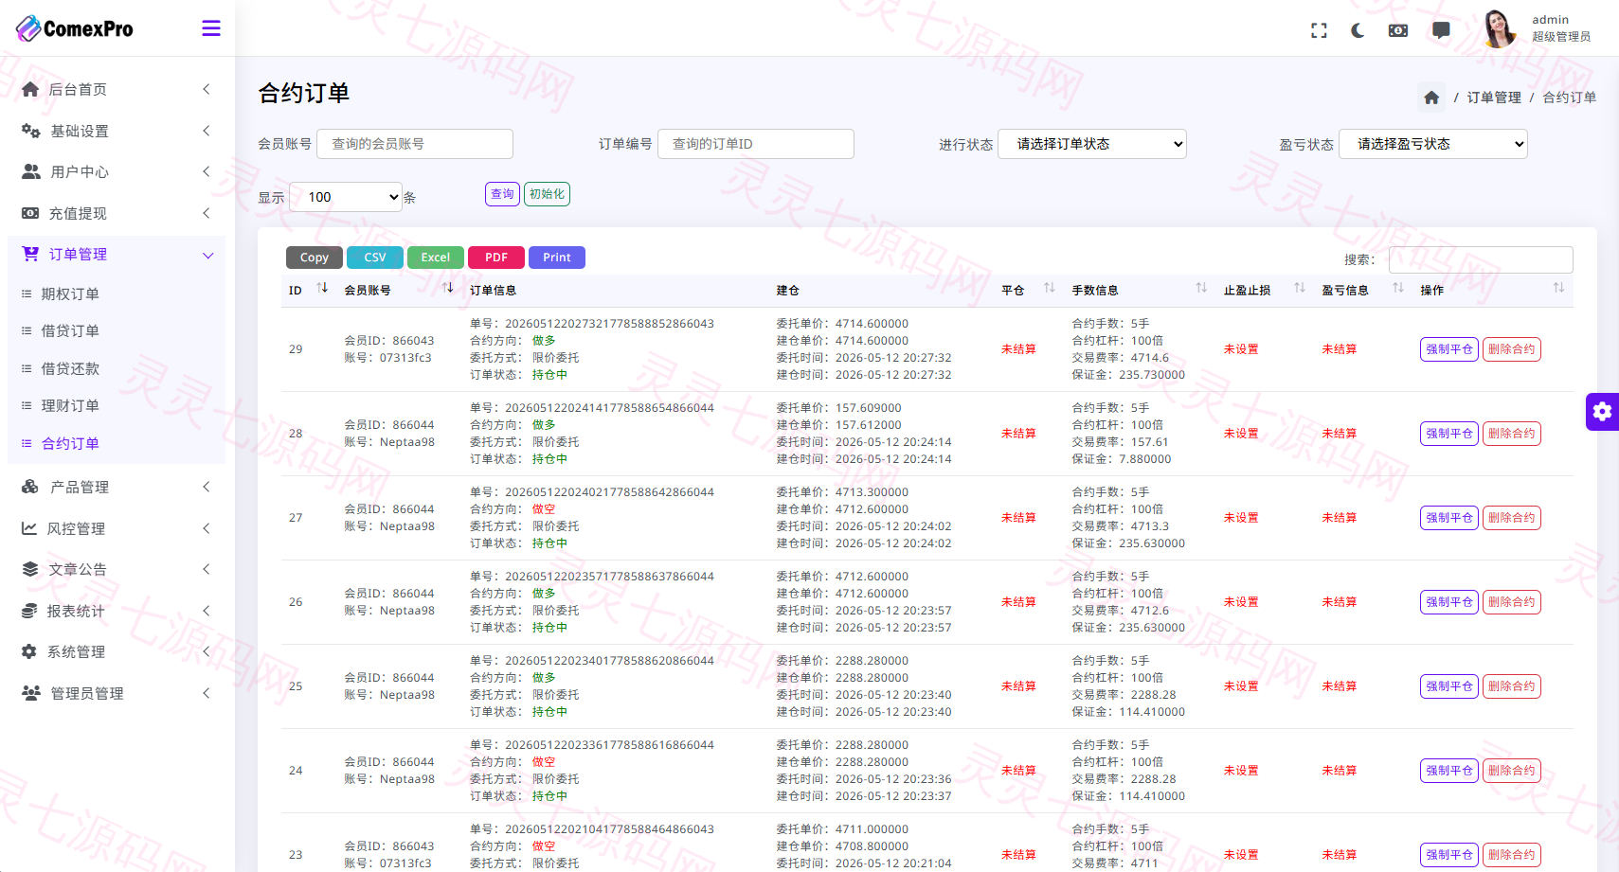Open the chat messages icon
This screenshot has height=872, width=1619.
[1441, 30]
